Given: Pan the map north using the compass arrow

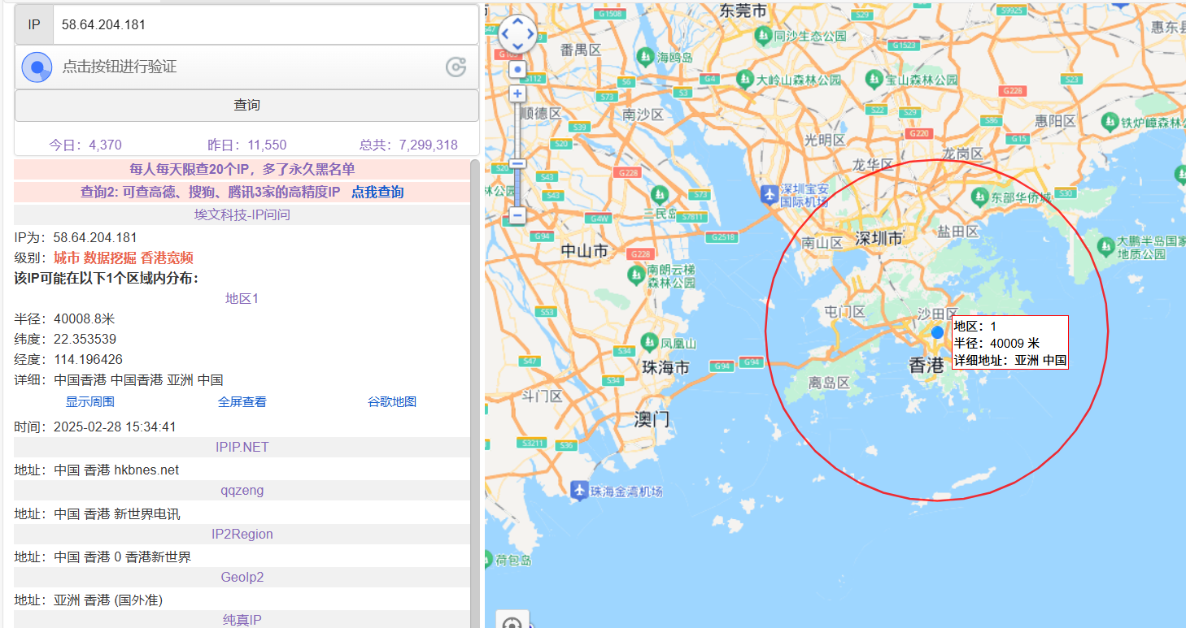Looking at the screenshot, I should click(516, 19).
